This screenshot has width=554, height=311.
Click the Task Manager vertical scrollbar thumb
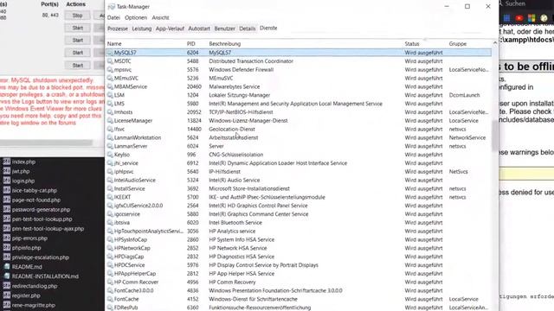[x=495, y=136]
